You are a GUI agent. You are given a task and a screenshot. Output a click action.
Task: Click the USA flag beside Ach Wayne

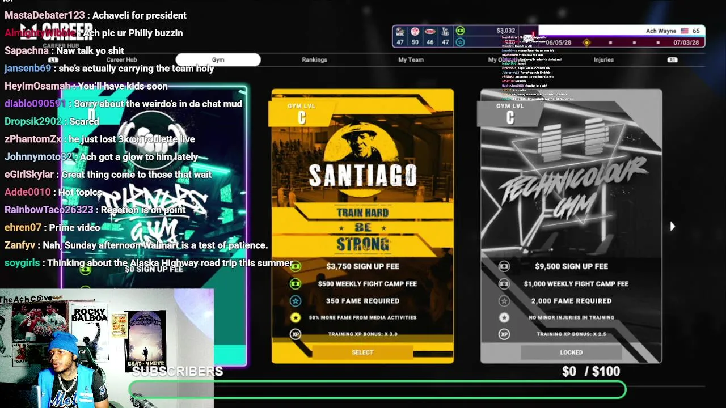coord(684,31)
